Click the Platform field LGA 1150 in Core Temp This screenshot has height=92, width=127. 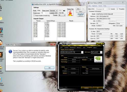110,16
